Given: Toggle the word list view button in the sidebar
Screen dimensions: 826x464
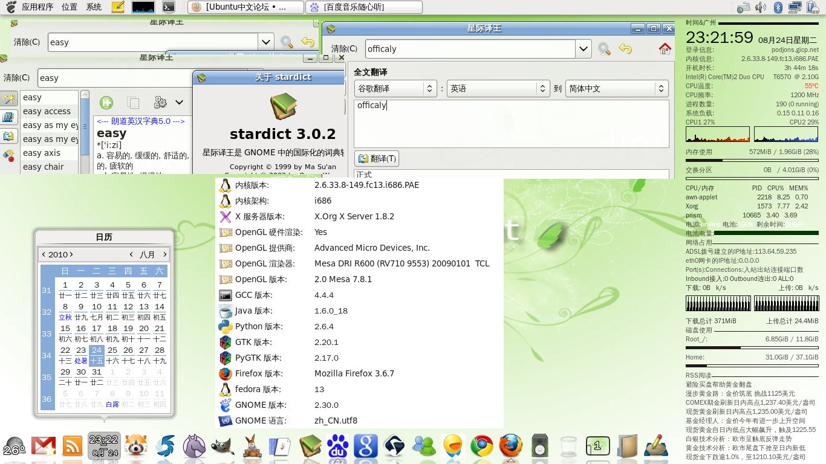Looking at the screenshot, I should click(9, 118).
